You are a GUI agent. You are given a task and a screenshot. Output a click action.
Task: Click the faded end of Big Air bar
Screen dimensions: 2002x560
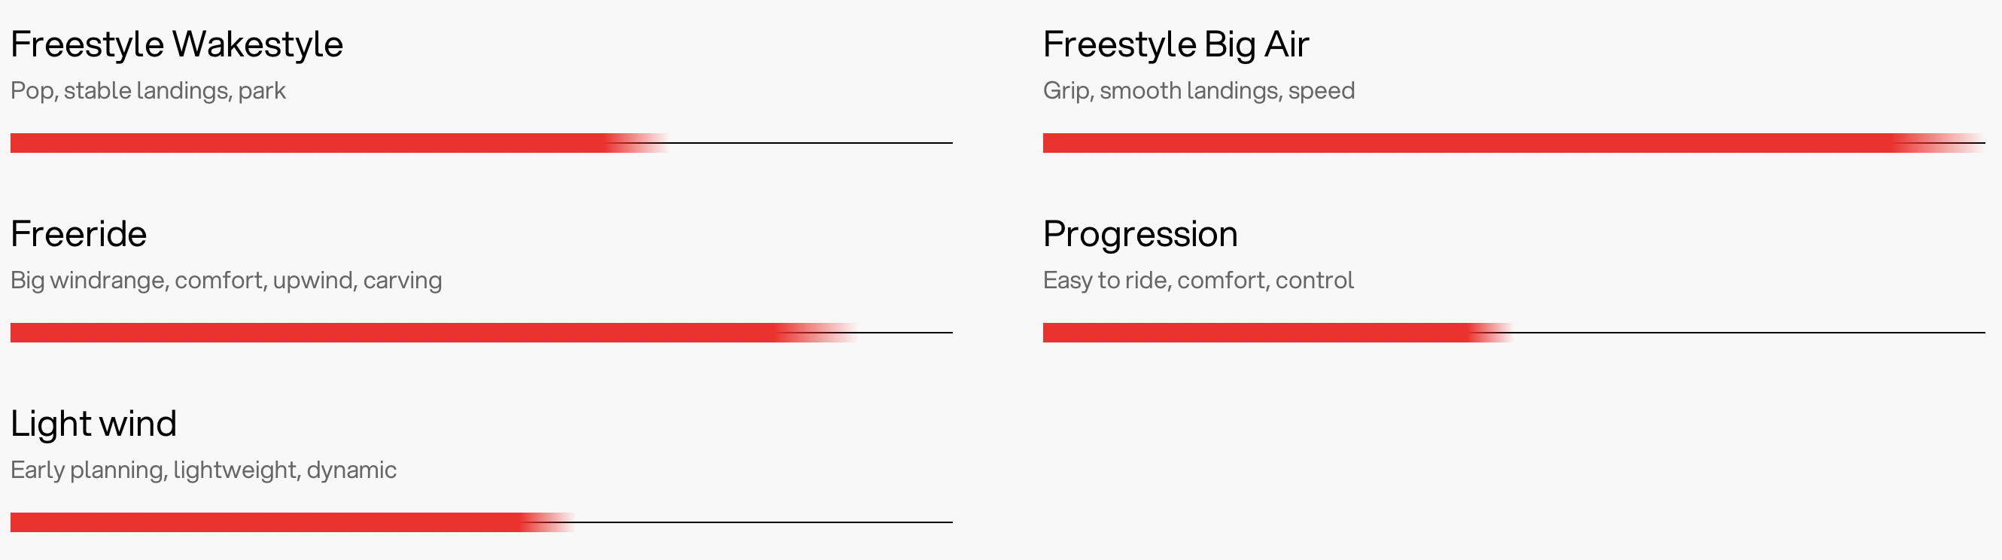1939,143
